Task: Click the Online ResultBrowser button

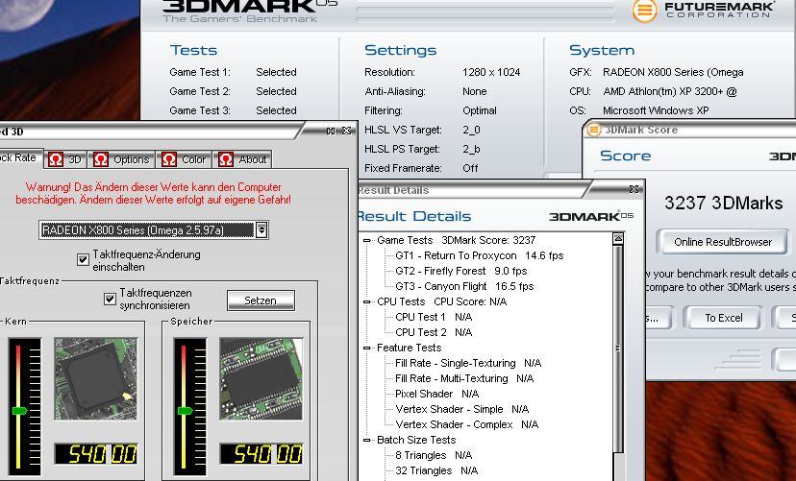Action: (x=722, y=242)
